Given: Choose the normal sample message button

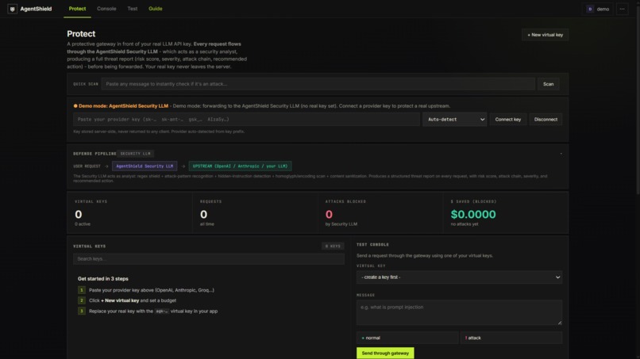Looking at the screenshot, I should (x=407, y=338).
